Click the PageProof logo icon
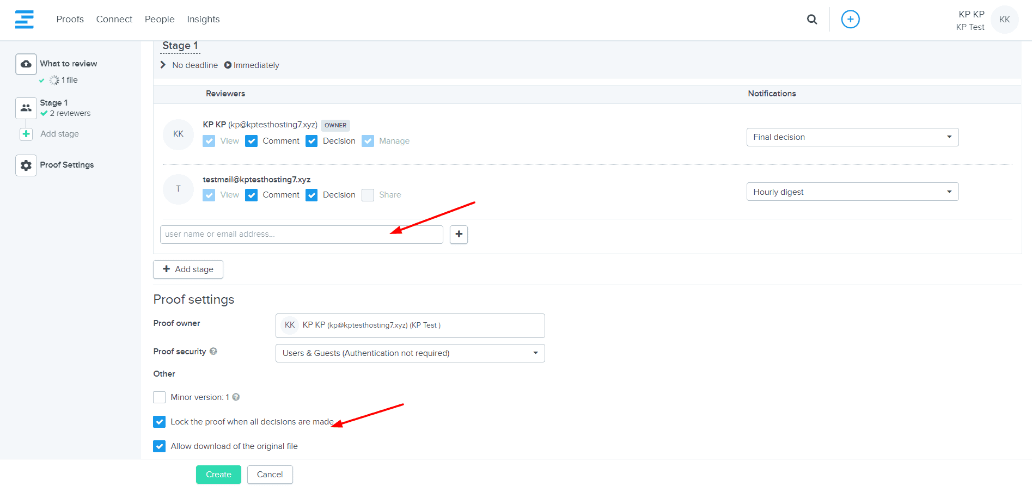This screenshot has height=486, width=1032. point(24,19)
